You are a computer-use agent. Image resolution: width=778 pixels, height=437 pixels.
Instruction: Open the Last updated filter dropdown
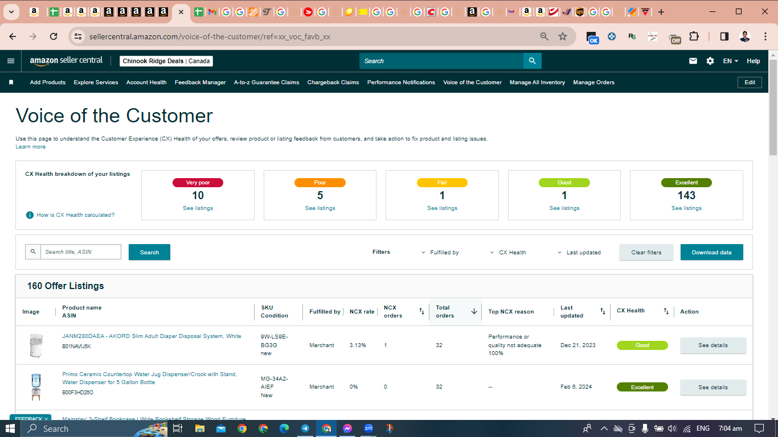click(x=579, y=252)
